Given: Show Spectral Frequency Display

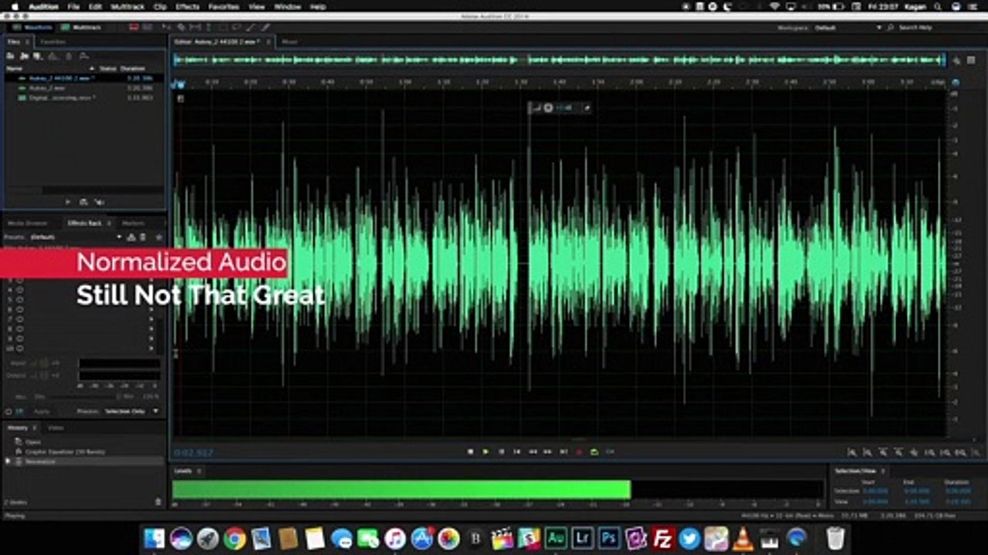Looking at the screenshot, I should pyautogui.click(x=134, y=27).
